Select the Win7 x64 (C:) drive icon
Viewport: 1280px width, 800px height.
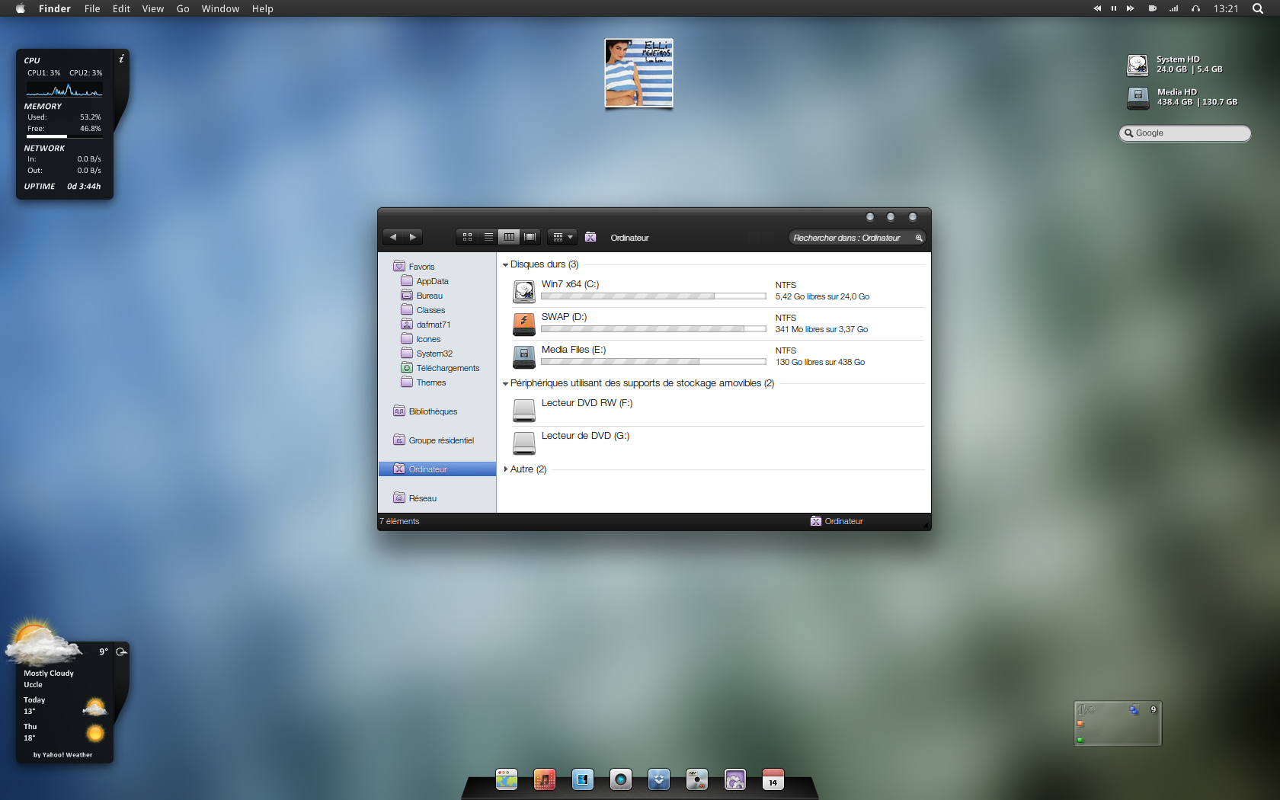(524, 291)
